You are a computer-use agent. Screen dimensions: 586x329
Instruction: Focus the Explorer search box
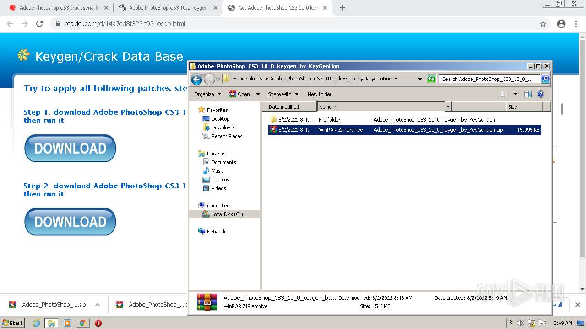pos(489,79)
